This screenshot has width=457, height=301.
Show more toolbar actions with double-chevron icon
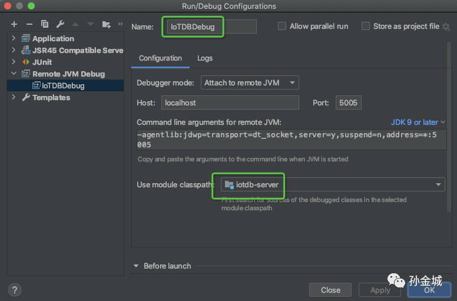pyautogui.click(x=120, y=24)
